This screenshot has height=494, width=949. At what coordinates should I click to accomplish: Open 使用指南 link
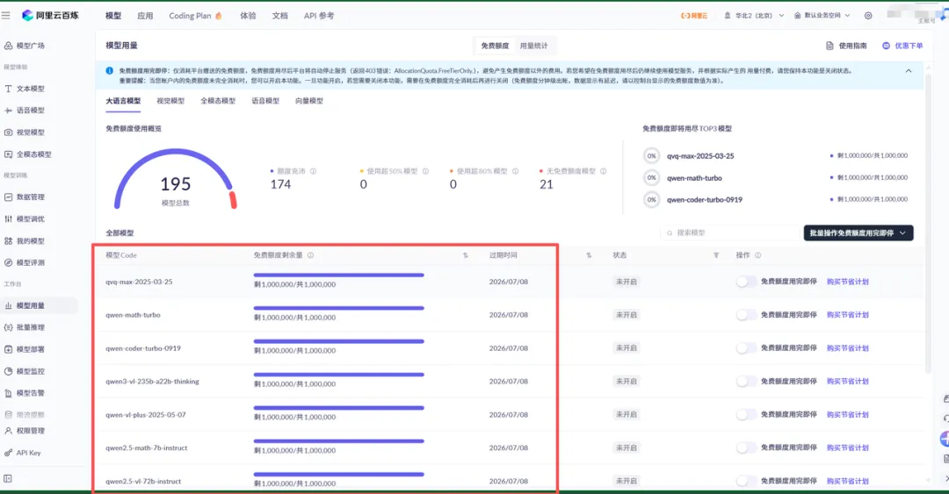coord(846,46)
